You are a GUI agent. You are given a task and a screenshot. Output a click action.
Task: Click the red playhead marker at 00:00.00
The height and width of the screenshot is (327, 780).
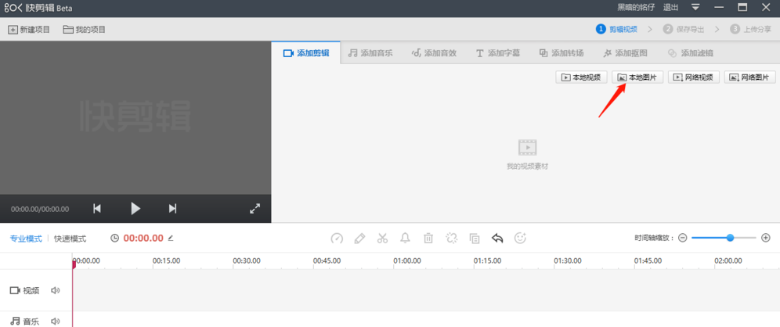coord(74,264)
